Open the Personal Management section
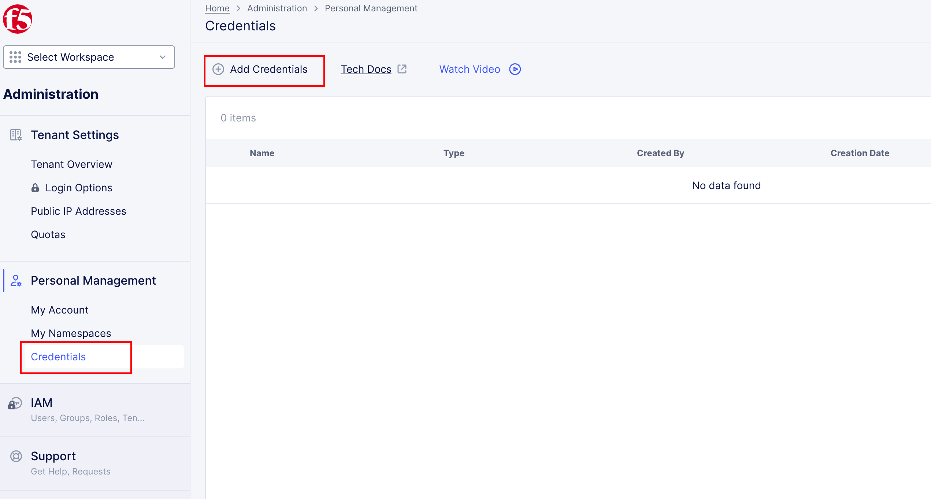This screenshot has height=499, width=931. click(93, 281)
